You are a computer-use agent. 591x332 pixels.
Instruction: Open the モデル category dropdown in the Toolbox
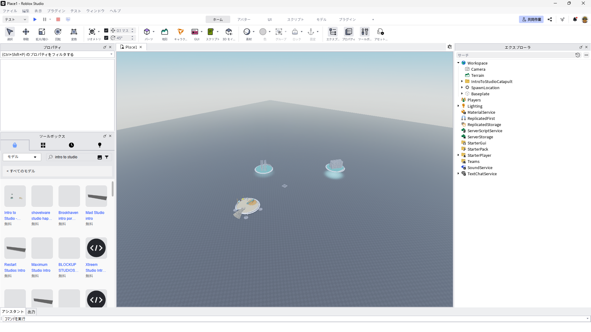(22, 157)
